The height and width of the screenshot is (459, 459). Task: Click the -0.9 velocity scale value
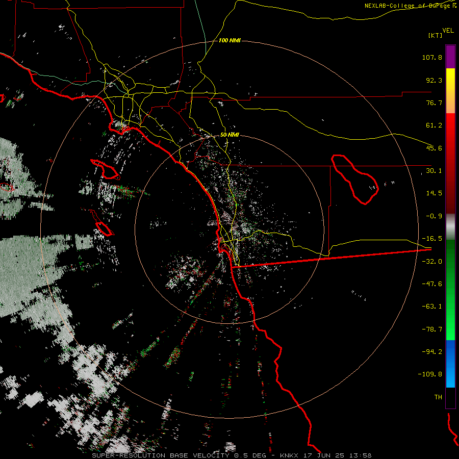(434, 216)
